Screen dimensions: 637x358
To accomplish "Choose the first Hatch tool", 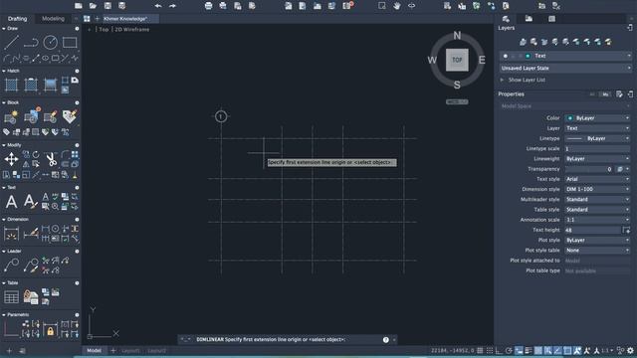I will coord(11,85).
